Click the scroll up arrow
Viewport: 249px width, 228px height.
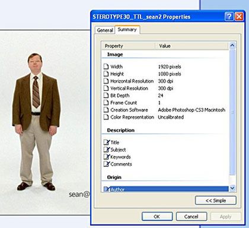[x=232, y=45]
